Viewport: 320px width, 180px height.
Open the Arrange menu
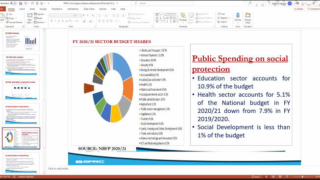(183, 18)
